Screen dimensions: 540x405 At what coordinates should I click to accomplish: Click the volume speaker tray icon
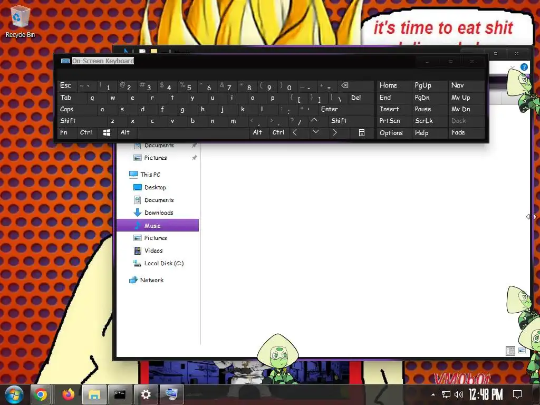coord(458,394)
